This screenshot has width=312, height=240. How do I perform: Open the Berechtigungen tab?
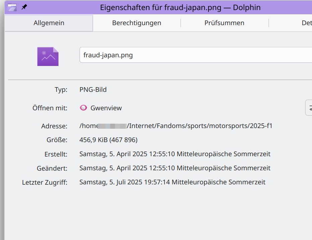point(137,23)
